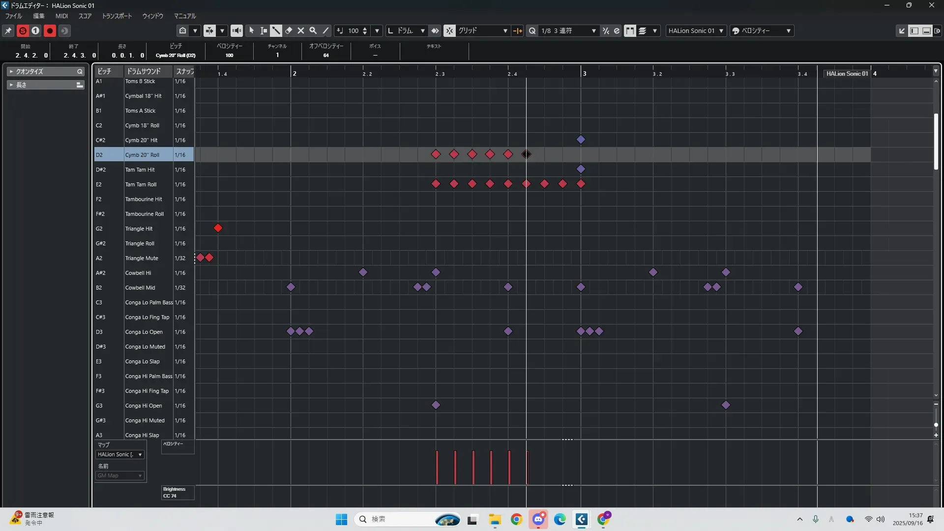Open the MIDI menu
The height and width of the screenshot is (531, 944).
click(x=61, y=16)
